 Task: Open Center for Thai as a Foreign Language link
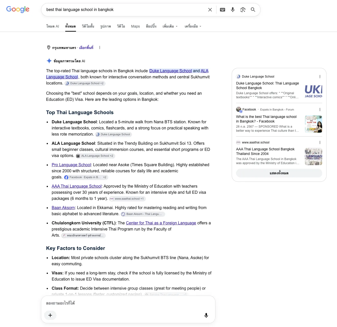click(x=161, y=223)
